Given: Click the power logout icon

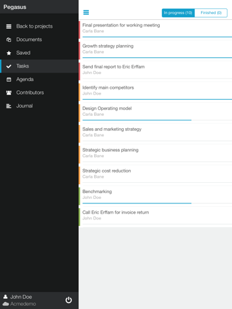Looking at the screenshot, I should pyautogui.click(x=68, y=300).
